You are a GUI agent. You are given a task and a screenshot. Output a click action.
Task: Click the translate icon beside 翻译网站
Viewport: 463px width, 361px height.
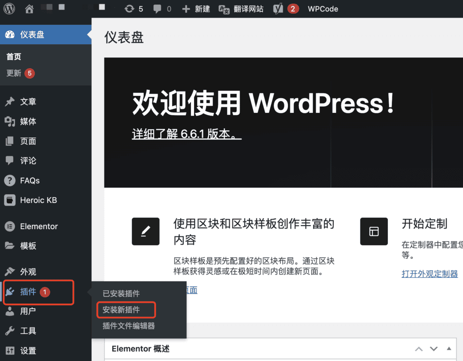224,9
